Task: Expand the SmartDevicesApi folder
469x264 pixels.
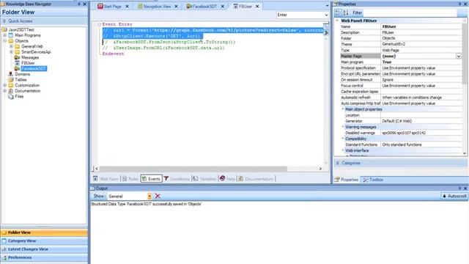Action: tap(11, 52)
